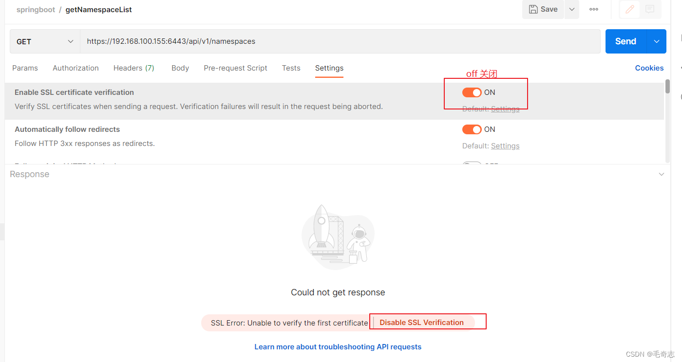Image resolution: width=682 pixels, height=362 pixels.
Task: Collapse the Response panel chevron
Action: [x=662, y=174]
